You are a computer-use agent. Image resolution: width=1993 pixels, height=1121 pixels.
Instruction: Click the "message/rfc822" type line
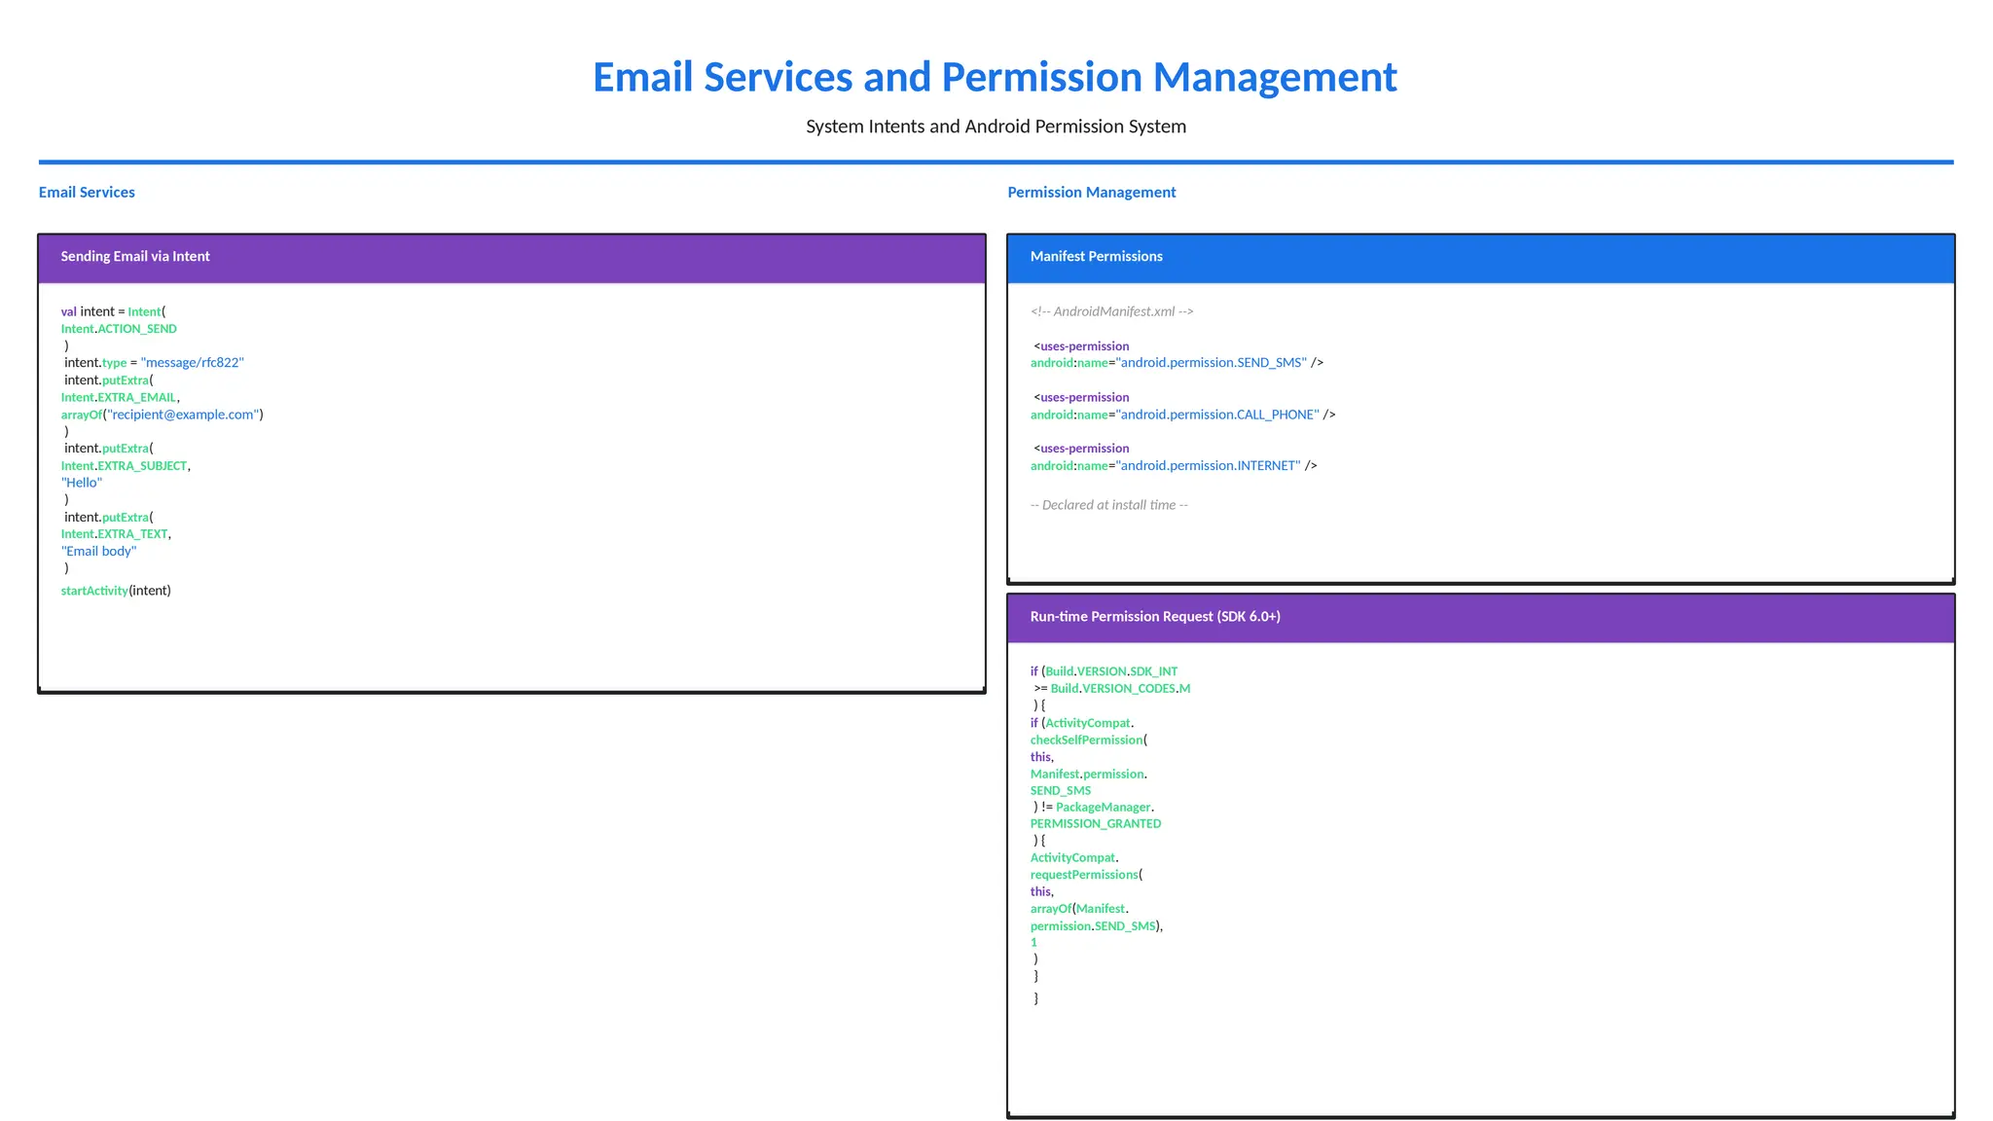(x=155, y=363)
